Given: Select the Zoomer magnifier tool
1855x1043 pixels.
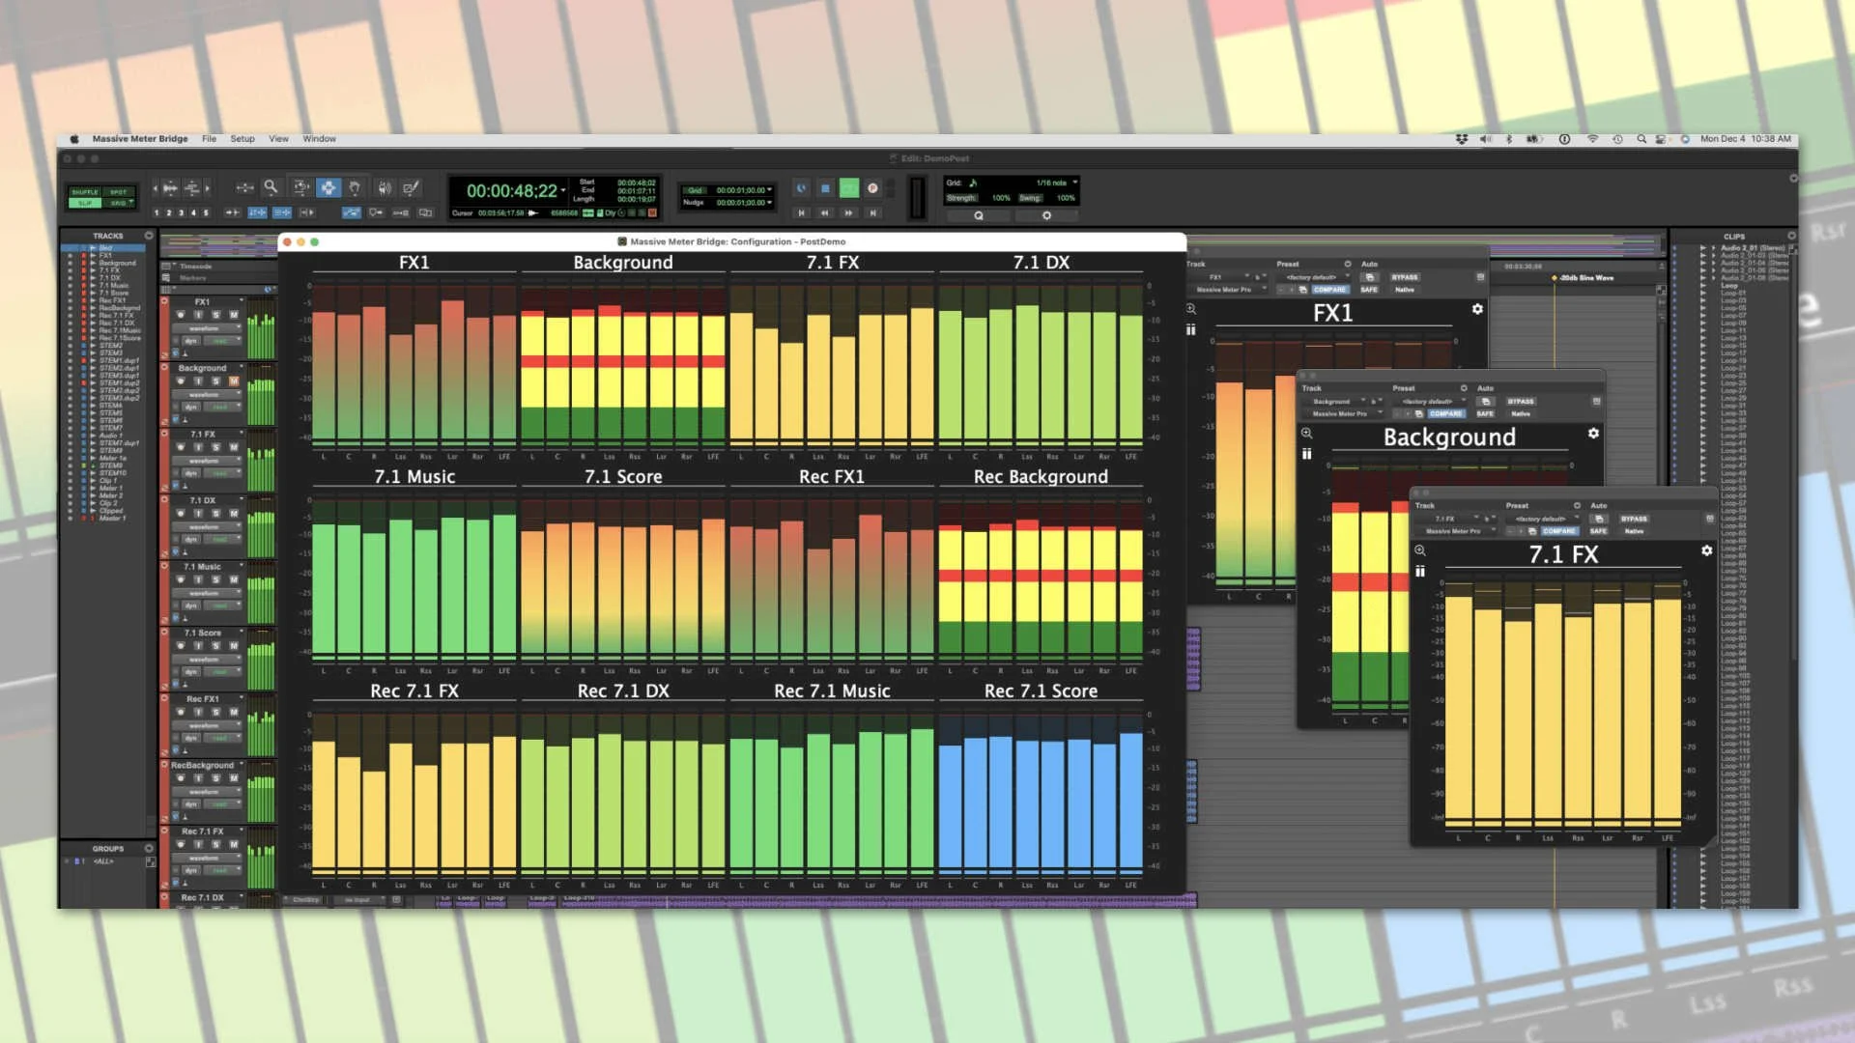Looking at the screenshot, I should coord(271,187).
